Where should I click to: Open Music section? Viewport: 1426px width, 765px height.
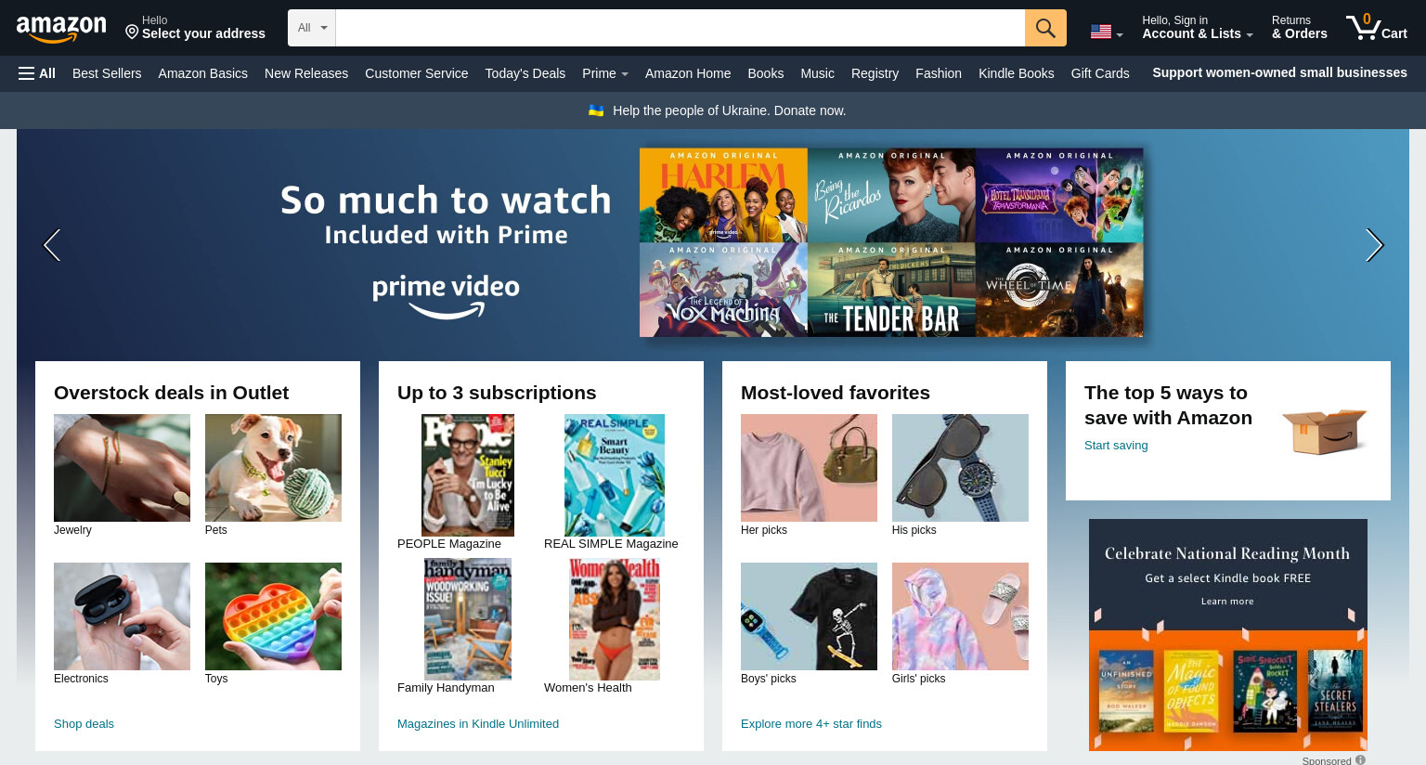pyautogui.click(x=817, y=73)
